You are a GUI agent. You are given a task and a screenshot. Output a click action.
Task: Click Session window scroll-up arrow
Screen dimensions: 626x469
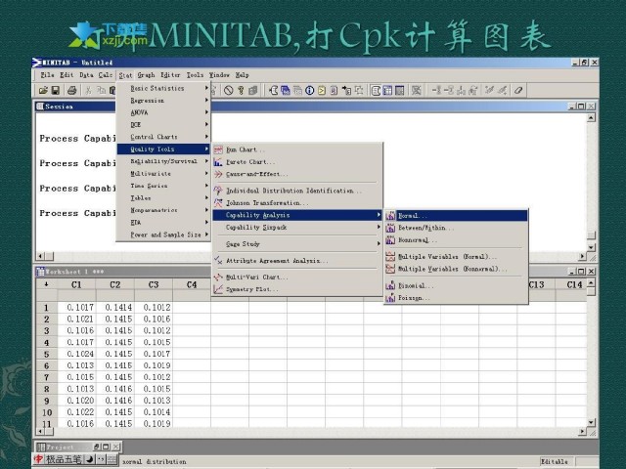(x=591, y=117)
